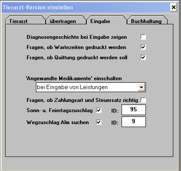
Task: Uncheck Wartezeiten gedruckt werden checkbox
Action: tap(143, 47)
